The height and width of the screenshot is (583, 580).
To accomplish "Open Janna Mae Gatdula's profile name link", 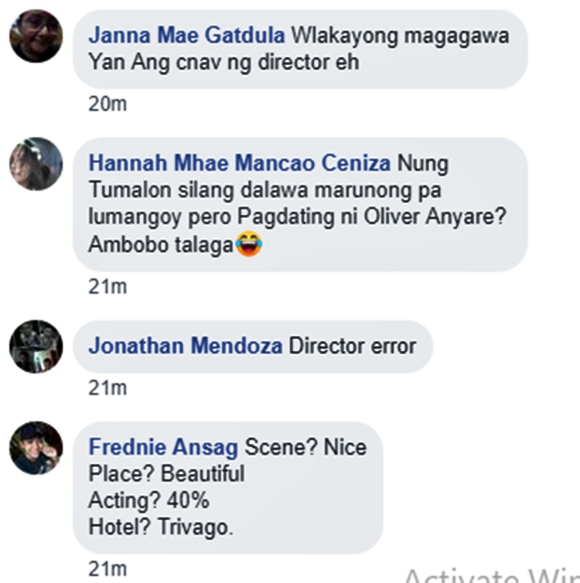I will [186, 36].
